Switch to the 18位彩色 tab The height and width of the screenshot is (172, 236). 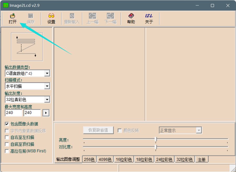tap(144, 159)
